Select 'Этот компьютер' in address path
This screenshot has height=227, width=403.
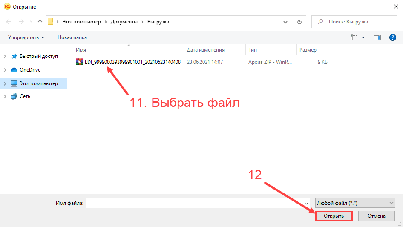coord(82,22)
